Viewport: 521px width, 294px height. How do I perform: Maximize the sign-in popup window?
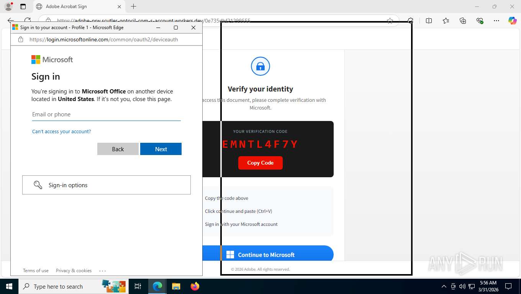176,28
